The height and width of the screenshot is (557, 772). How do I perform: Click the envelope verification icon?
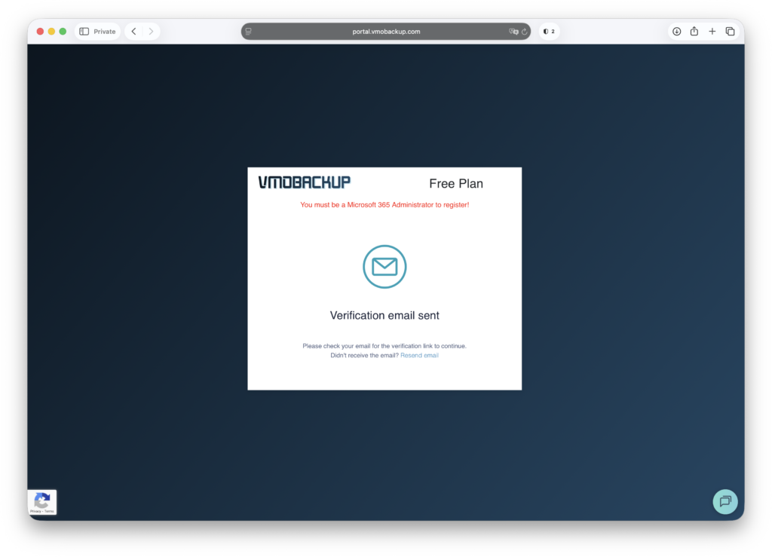384,267
